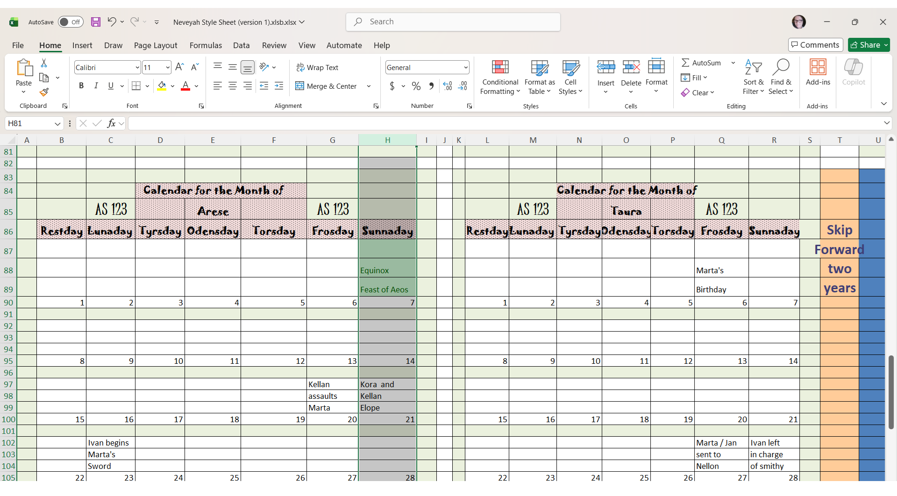This screenshot has height=496, width=897.
Task: Switch to the Formulas tab
Action: [206, 45]
